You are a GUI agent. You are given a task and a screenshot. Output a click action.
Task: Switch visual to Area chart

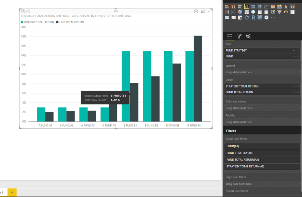click(273, 6)
